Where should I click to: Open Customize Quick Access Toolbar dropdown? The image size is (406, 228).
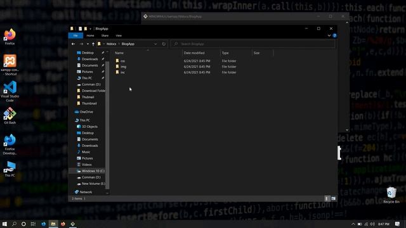[90, 28]
